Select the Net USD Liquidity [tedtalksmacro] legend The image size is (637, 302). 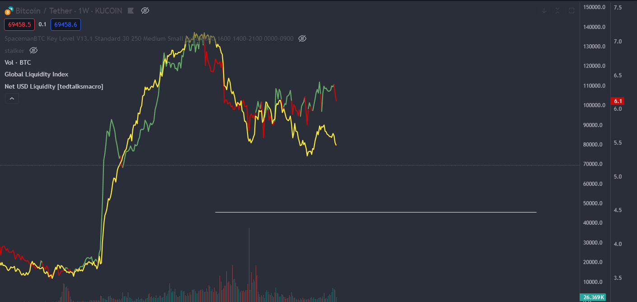pos(54,86)
